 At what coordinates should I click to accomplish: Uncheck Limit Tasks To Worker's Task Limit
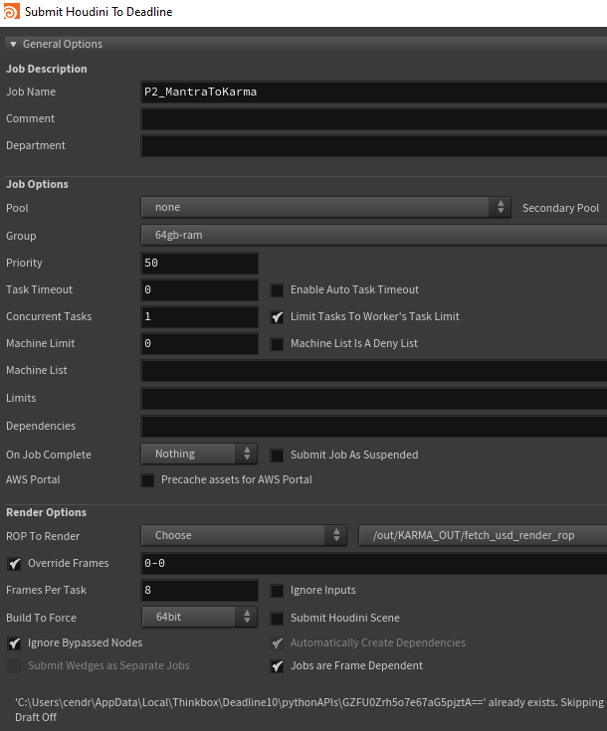click(x=277, y=317)
